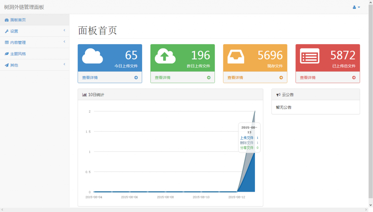Click the megaphone icon beside 云公告
The width and height of the screenshot is (373, 212).
pos(278,95)
